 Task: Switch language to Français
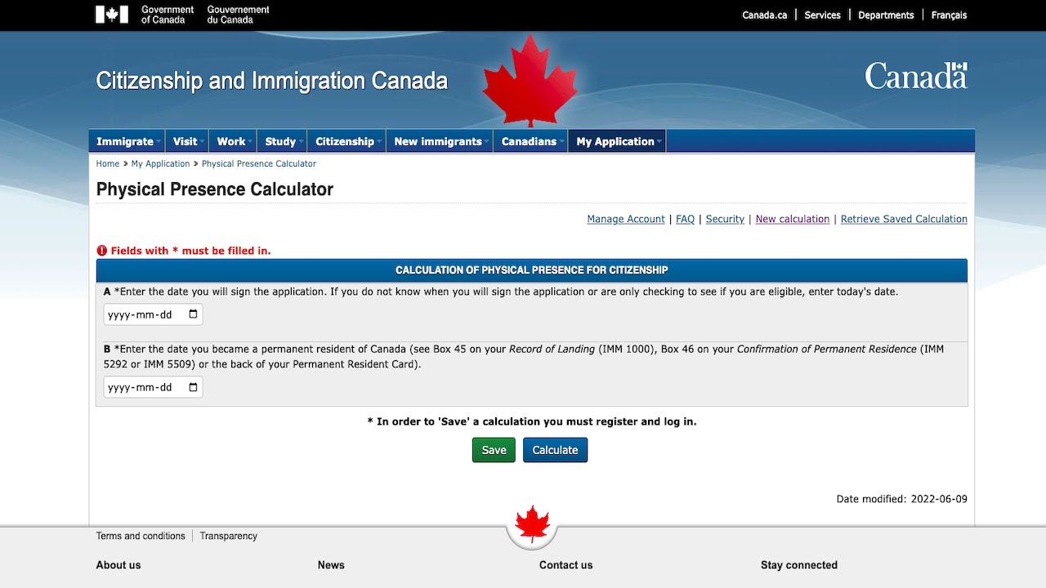click(x=949, y=15)
